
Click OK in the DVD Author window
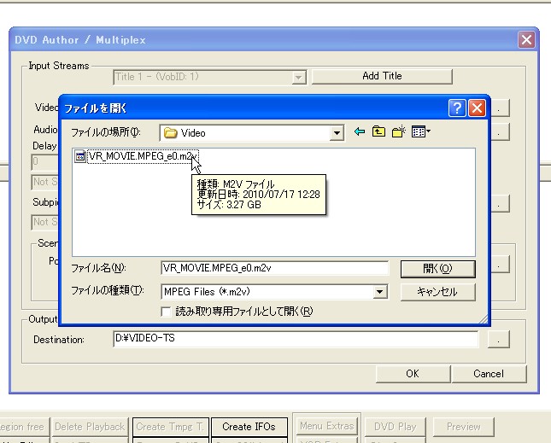pyautogui.click(x=413, y=374)
